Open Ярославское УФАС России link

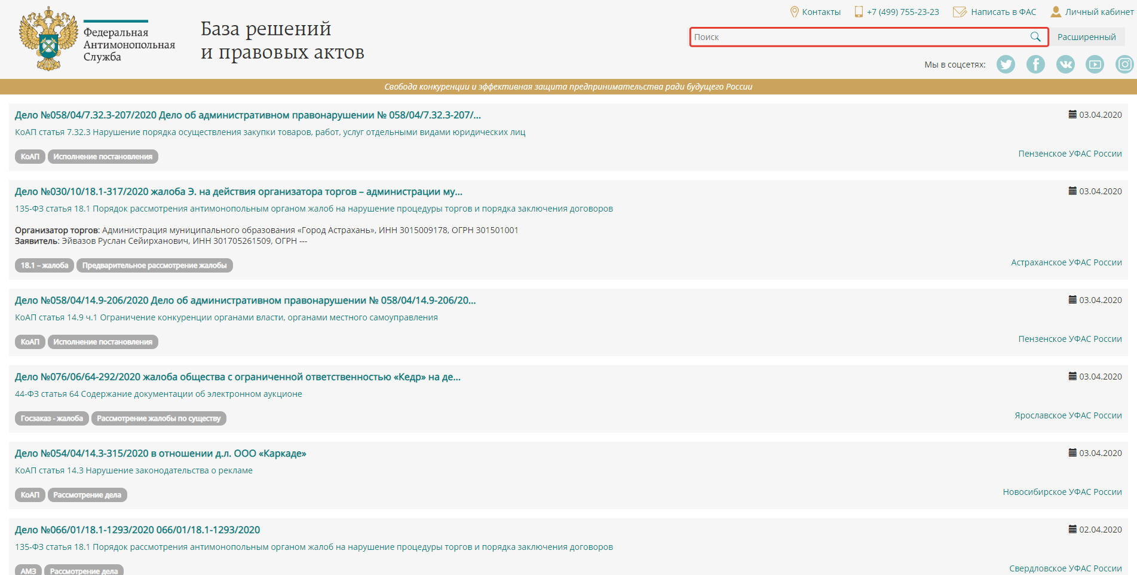pos(1068,415)
